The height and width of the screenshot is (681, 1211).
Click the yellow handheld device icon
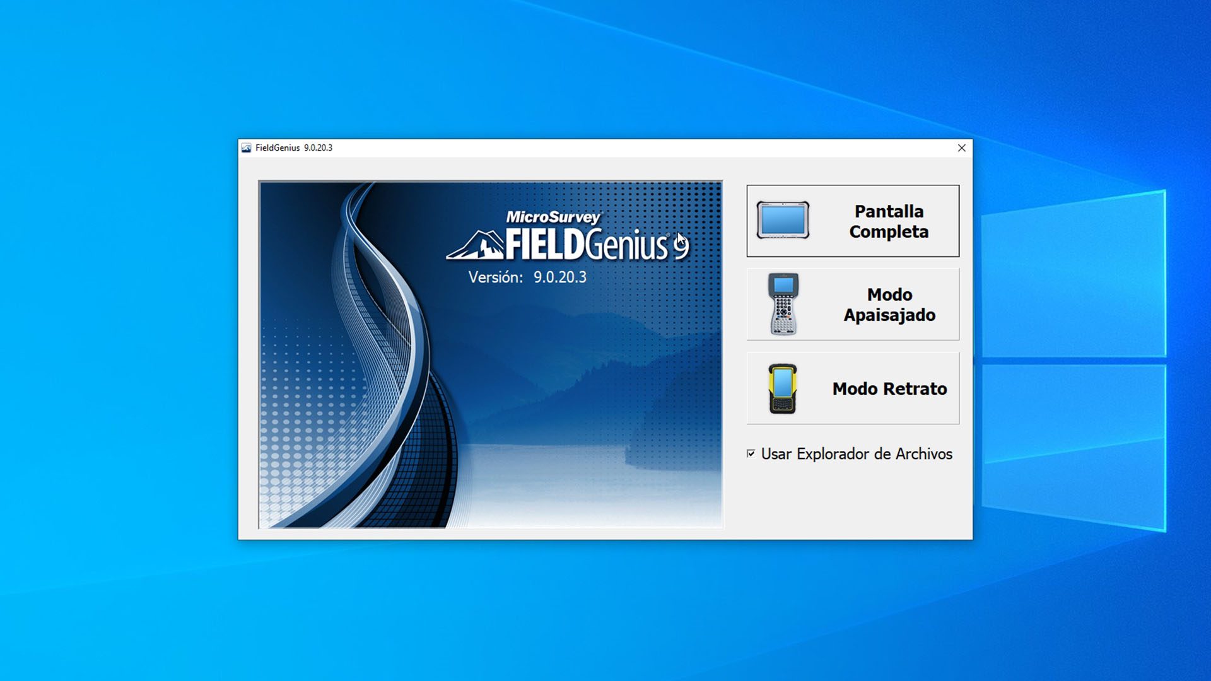point(782,388)
